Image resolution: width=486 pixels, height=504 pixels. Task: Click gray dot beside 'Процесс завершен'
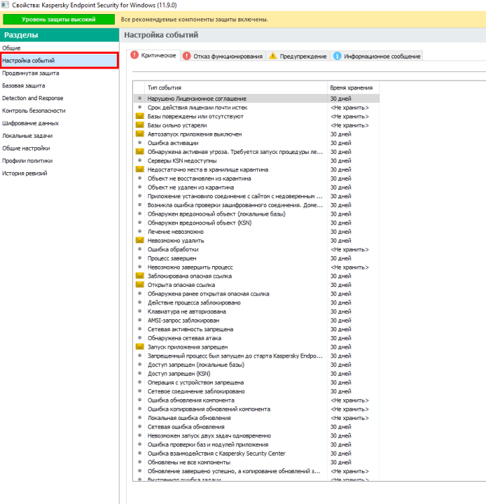pos(140,258)
